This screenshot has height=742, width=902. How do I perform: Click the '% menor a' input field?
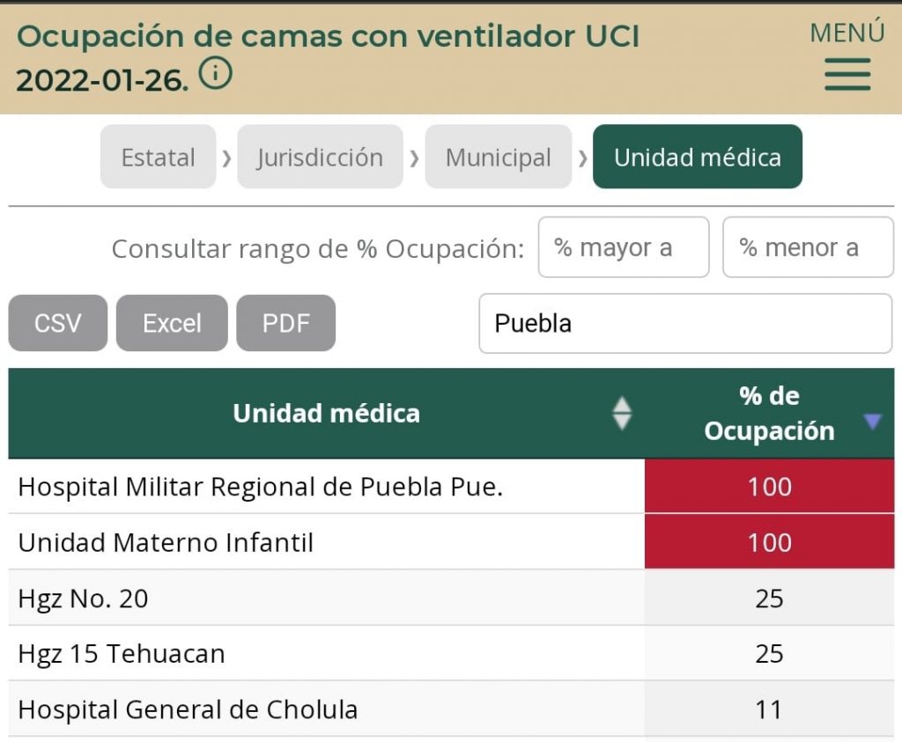tap(808, 247)
